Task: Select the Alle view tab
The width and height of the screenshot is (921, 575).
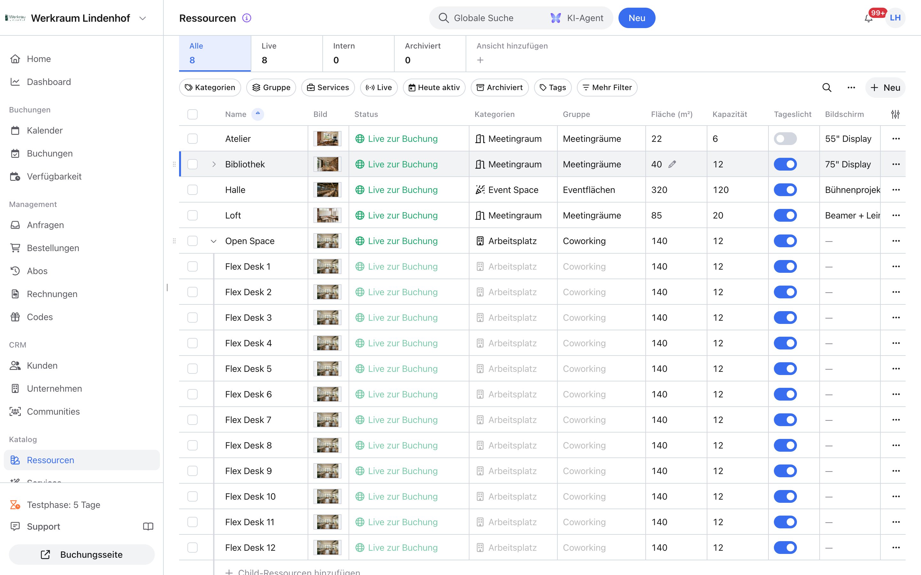Action: 215,53
